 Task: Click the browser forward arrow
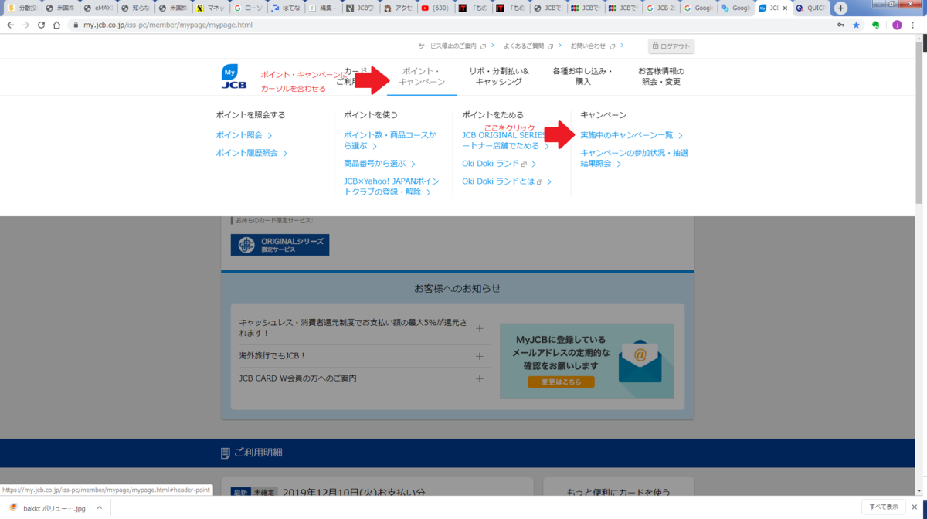pyautogui.click(x=25, y=25)
